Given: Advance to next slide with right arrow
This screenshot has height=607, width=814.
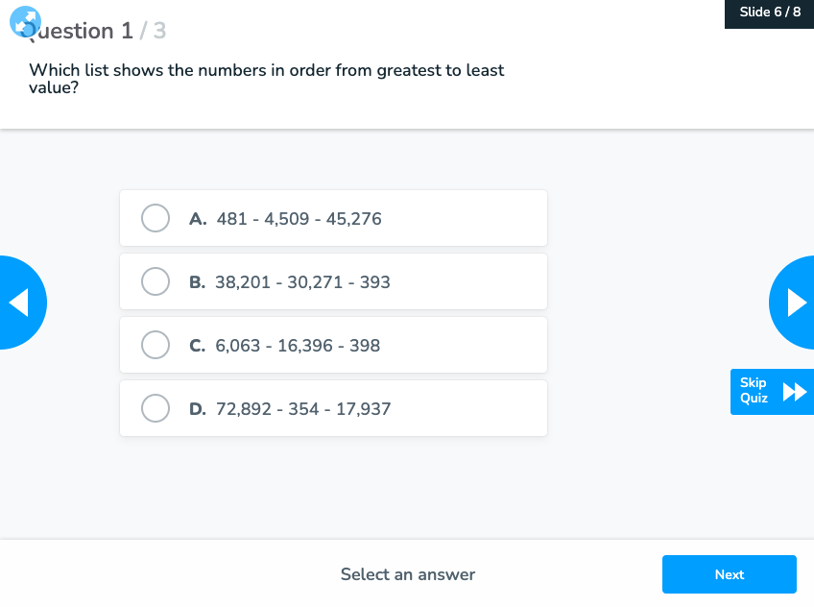Looking at the screenshot, I should [793, 303].
